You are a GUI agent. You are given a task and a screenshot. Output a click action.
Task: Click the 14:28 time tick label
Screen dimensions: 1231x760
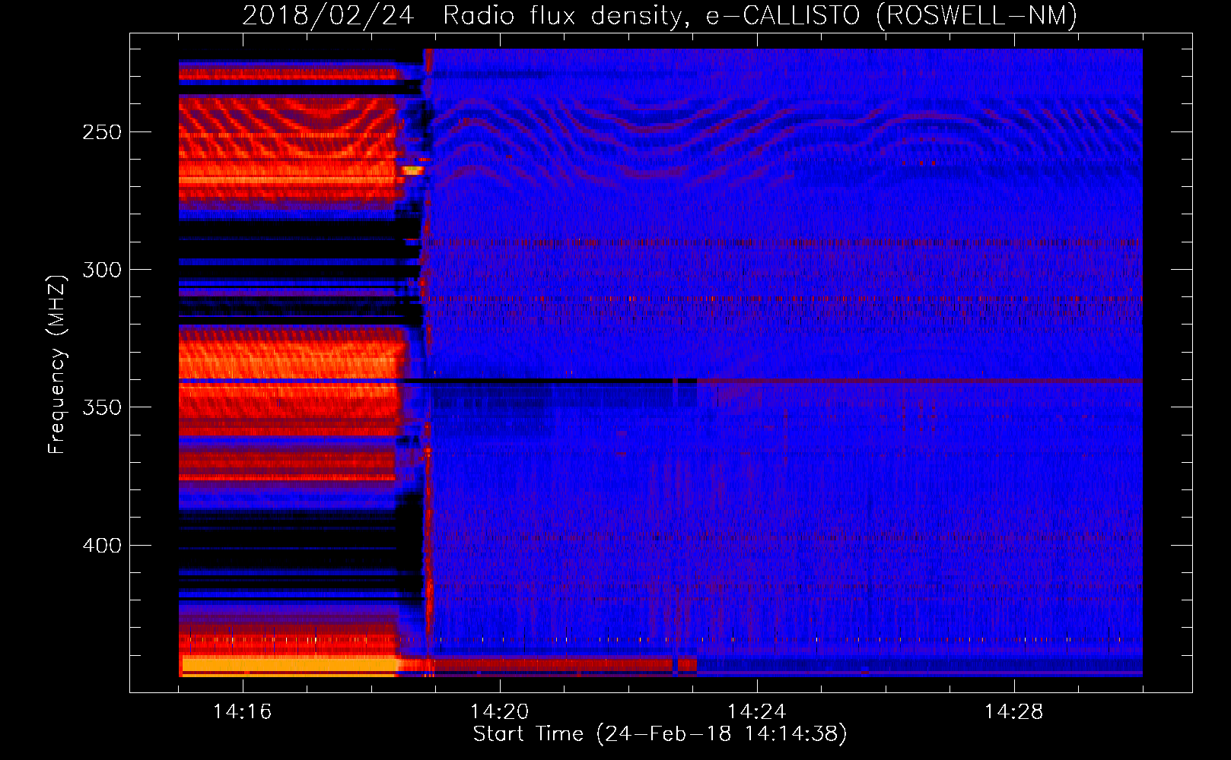pos(1013,711)
